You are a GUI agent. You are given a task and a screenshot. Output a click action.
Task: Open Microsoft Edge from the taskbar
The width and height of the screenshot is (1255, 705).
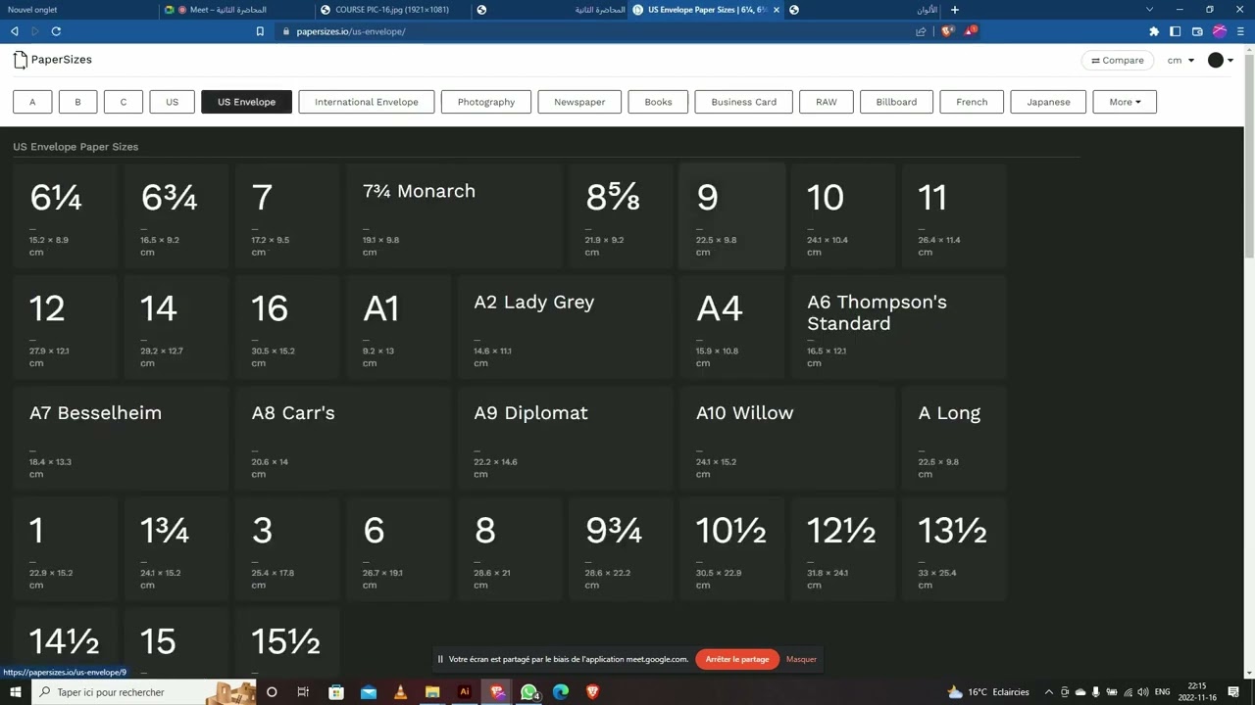pyautogui.click(x=561, y=692)
